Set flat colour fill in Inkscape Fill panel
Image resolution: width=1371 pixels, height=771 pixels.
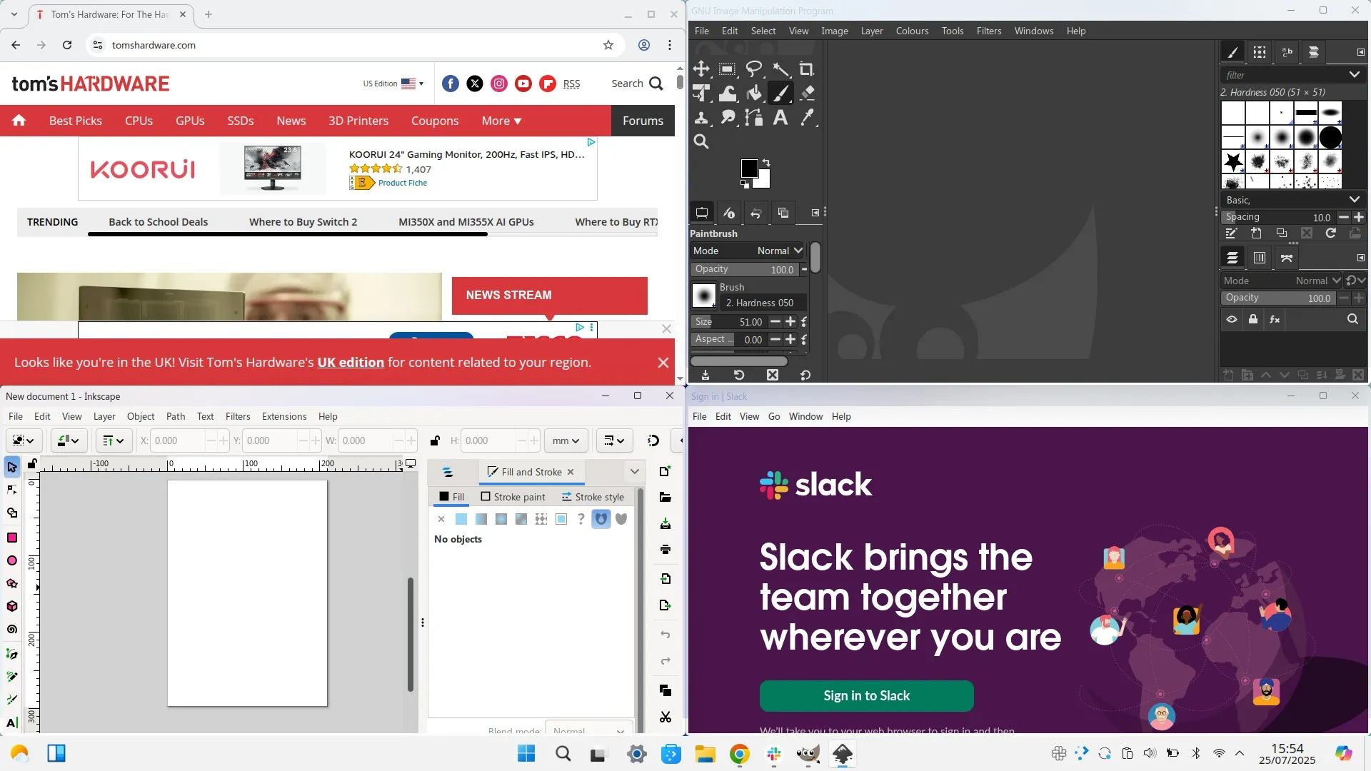click(461, 519)
